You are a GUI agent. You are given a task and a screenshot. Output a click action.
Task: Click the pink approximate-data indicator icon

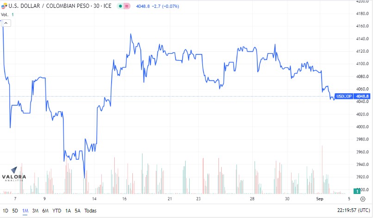click(127, 6)
